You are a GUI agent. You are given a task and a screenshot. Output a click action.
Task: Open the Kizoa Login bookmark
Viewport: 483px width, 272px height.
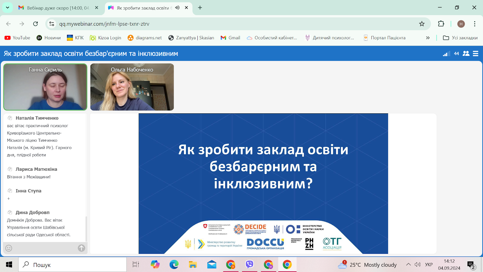click(106, 38)
